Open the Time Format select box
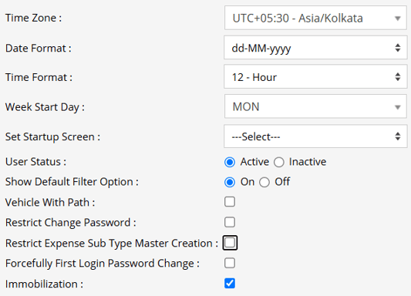The image size is (411, 296). tap(315, 77)
